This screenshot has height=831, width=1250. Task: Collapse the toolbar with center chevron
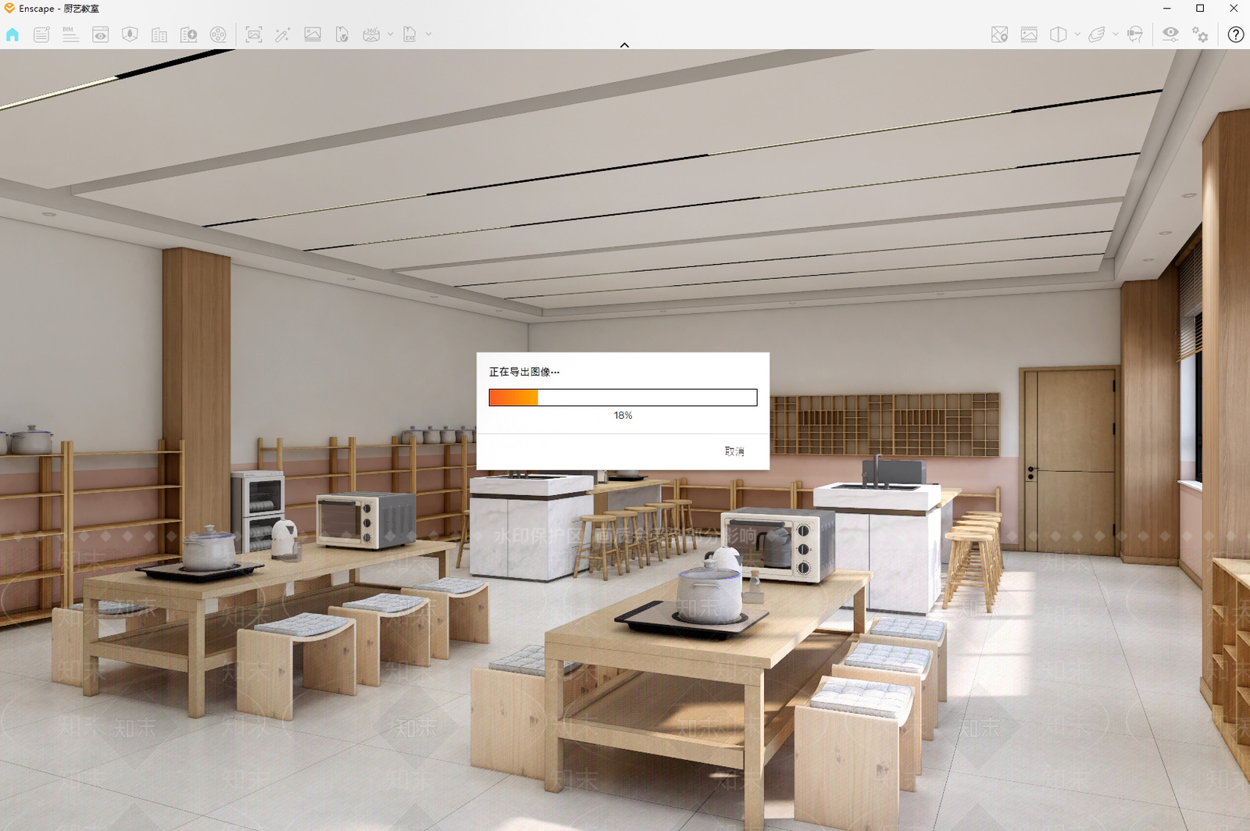tap(624, 45)
